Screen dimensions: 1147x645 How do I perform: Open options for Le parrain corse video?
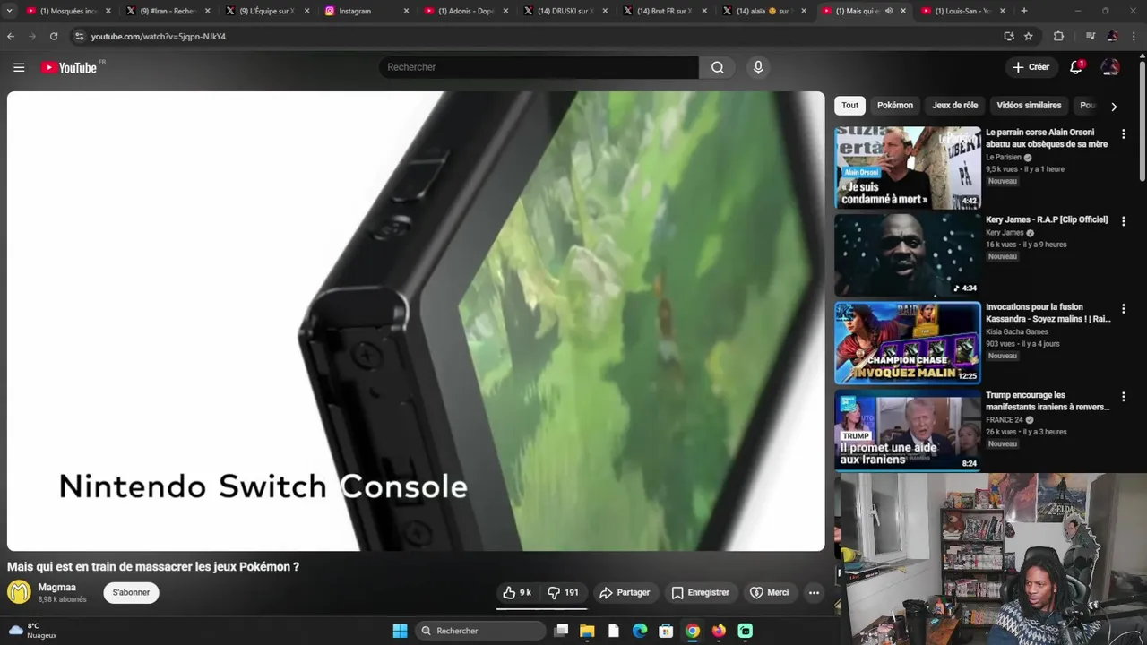click(x=1124, y=134)
